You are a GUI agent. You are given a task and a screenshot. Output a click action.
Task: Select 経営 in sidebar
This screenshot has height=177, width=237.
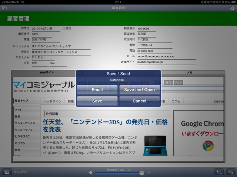click(27, 117)
